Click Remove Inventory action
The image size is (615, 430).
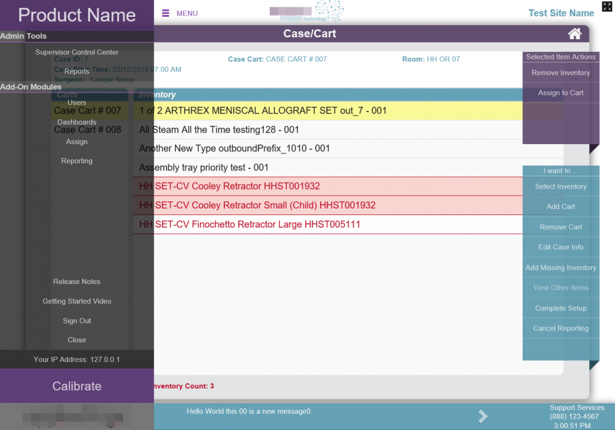click(x=560, y=73)
